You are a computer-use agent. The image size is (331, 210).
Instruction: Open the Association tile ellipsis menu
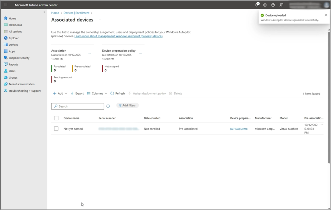pyautogui.click(x=90, y=54)
